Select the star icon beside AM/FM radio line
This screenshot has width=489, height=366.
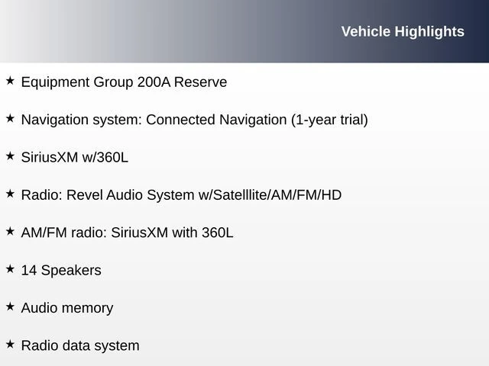click(x=10, y=231)
